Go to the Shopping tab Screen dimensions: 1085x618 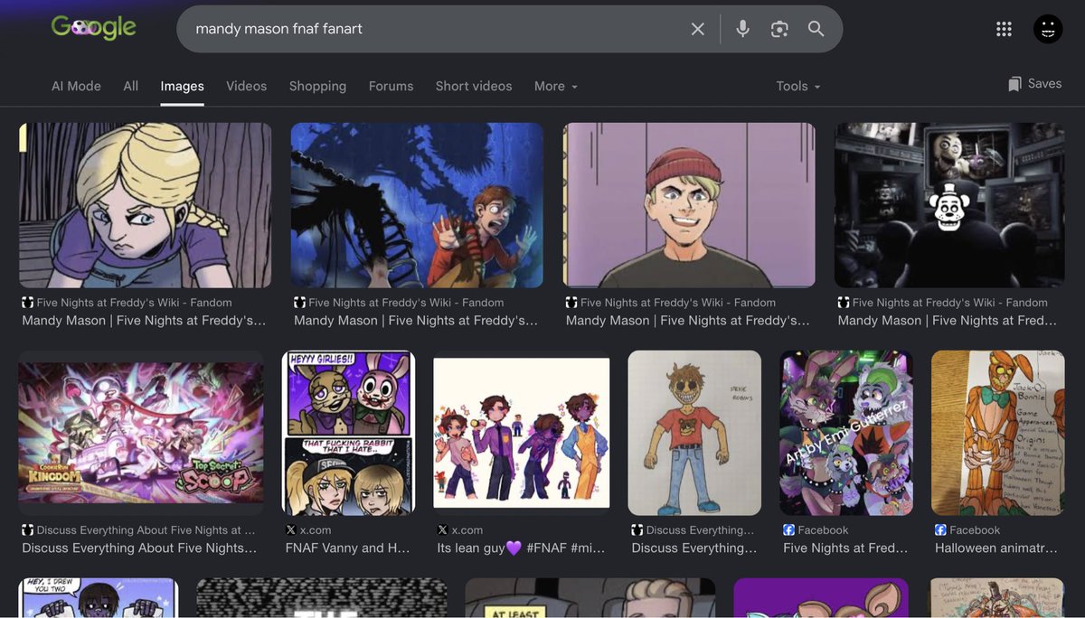tap(317, 86)
